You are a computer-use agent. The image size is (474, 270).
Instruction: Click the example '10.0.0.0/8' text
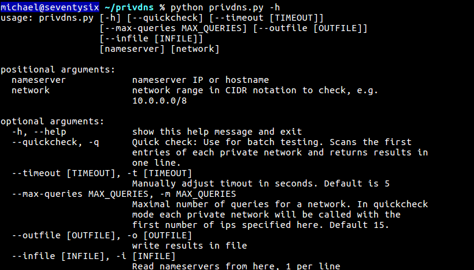point(159,101)
